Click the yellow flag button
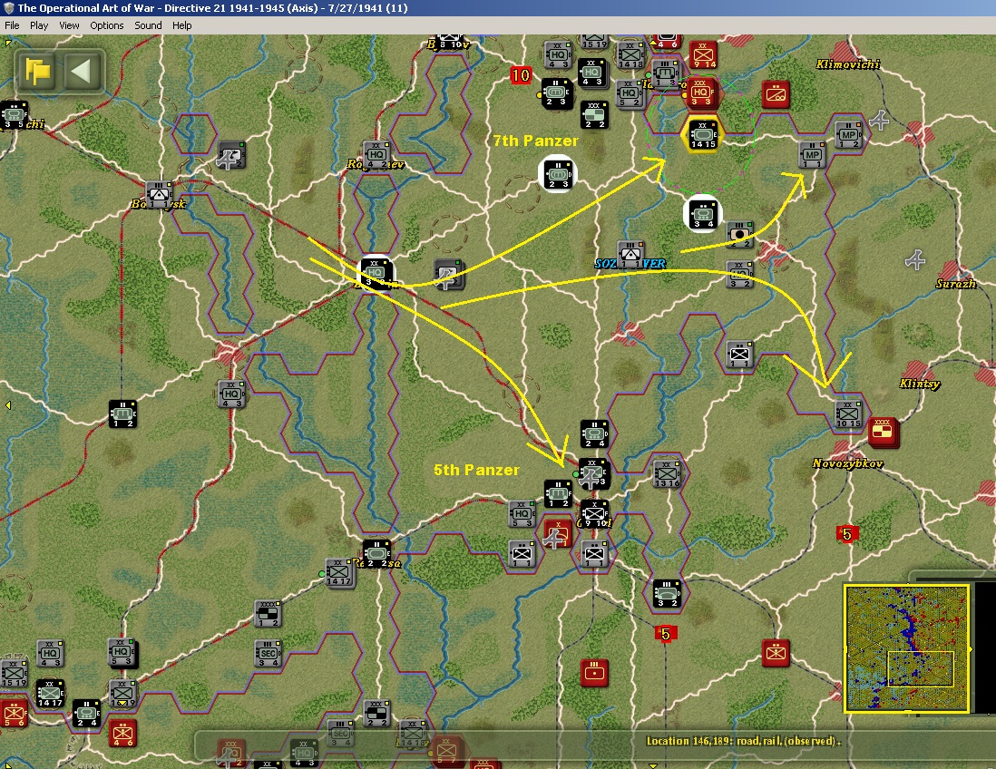The width and height of the screenshot is (996, 769). [37, 71]
